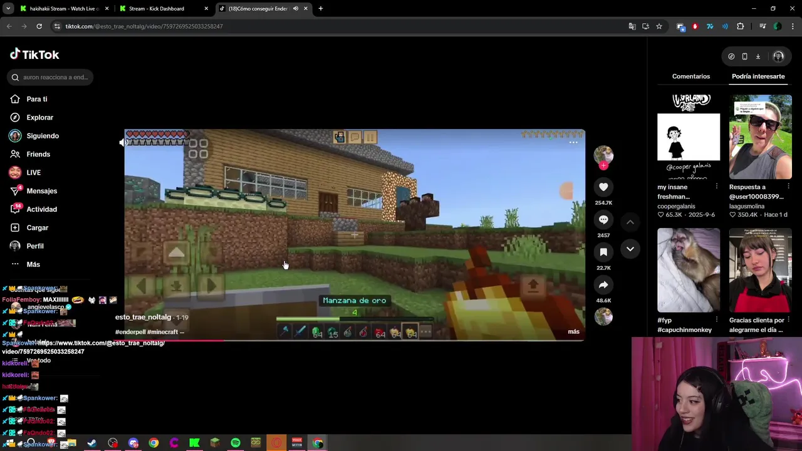Like the video with heart icon

(x=603, y=187)
